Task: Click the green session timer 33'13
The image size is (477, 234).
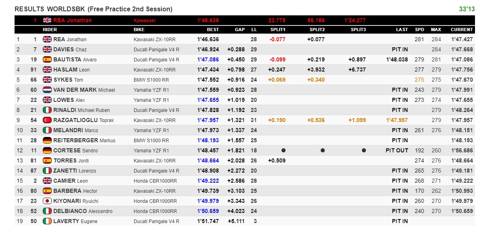Action: pyautogui.click(x=466, y=9)
